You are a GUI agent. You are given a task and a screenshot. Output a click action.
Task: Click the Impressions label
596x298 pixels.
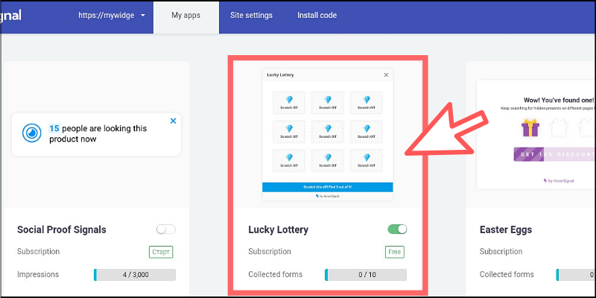click(38, 274)
